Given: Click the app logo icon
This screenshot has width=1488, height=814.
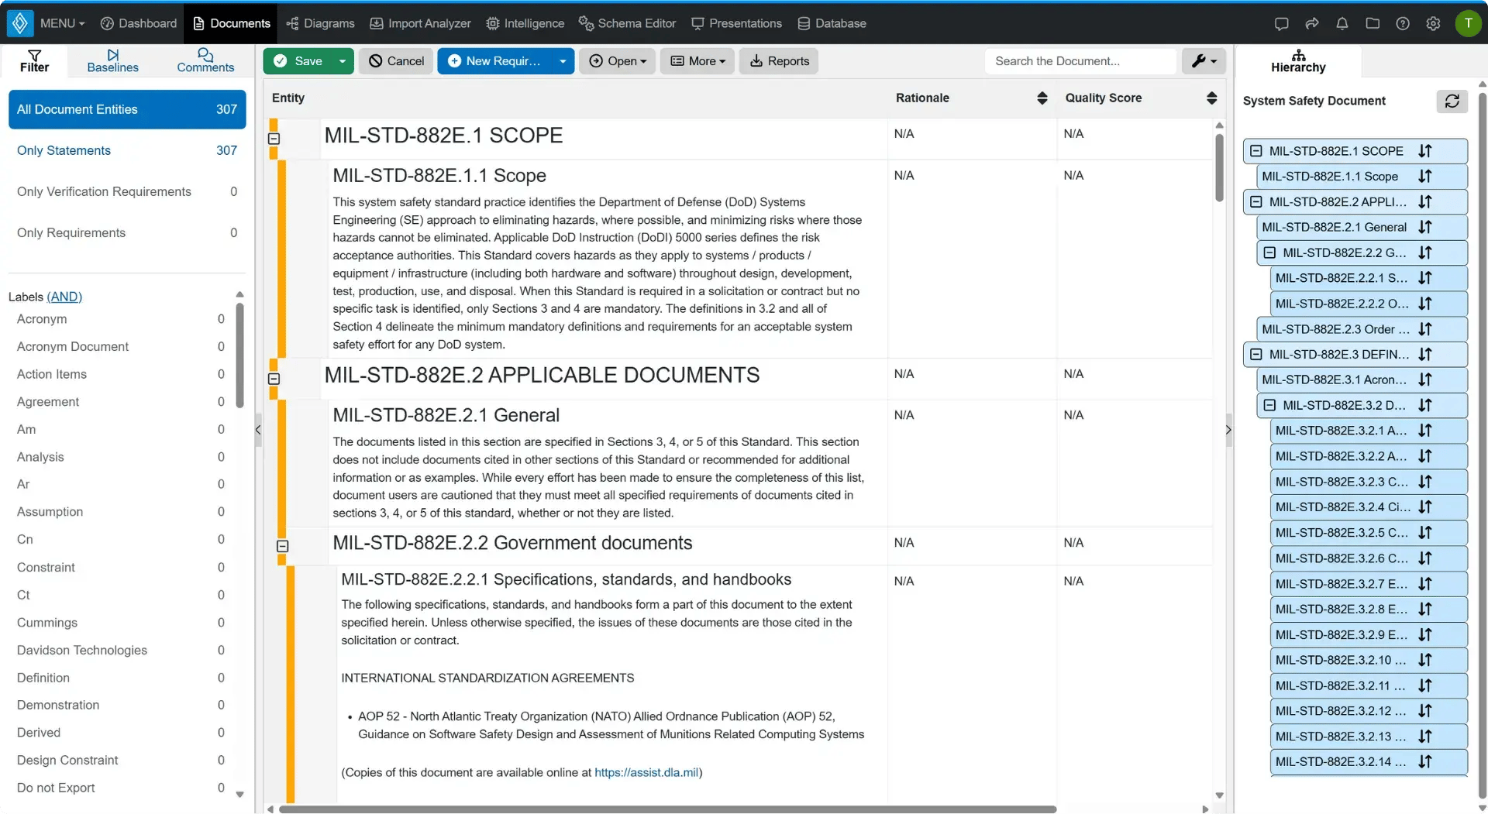Looking at the screenshot, I should [x=20, y=23].
